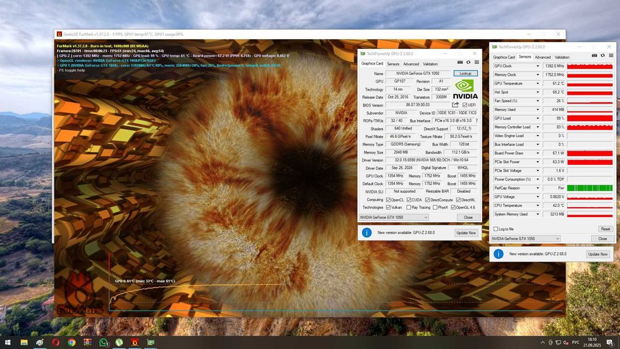The height and width of the screenshot is (349, 620).
Task: Click the PerfCap Reason green graph bar
Action: [590, 188]
